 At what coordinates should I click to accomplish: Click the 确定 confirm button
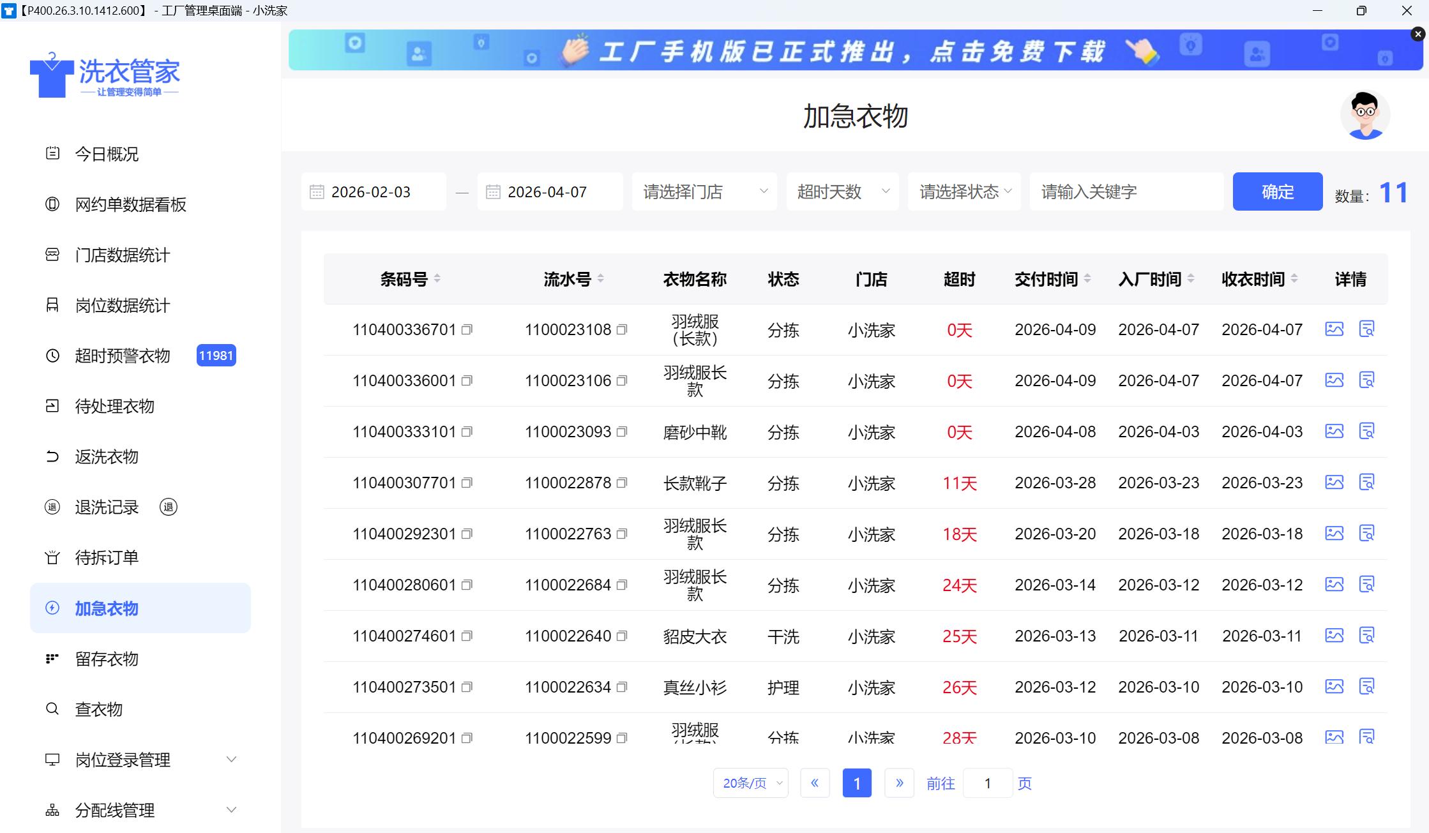(1277, 191)
